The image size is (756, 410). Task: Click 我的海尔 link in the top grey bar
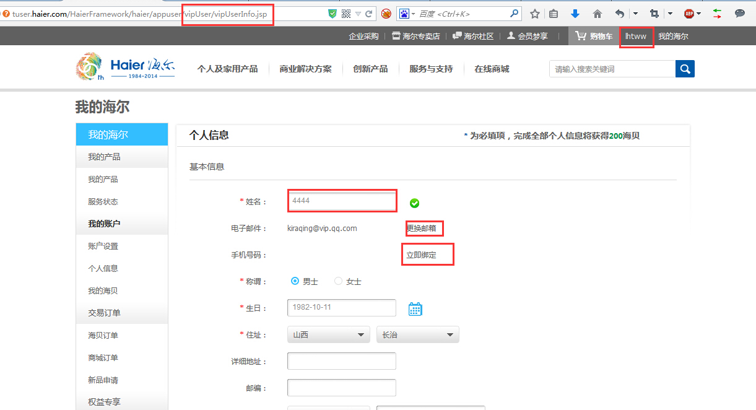pos(673,37)
